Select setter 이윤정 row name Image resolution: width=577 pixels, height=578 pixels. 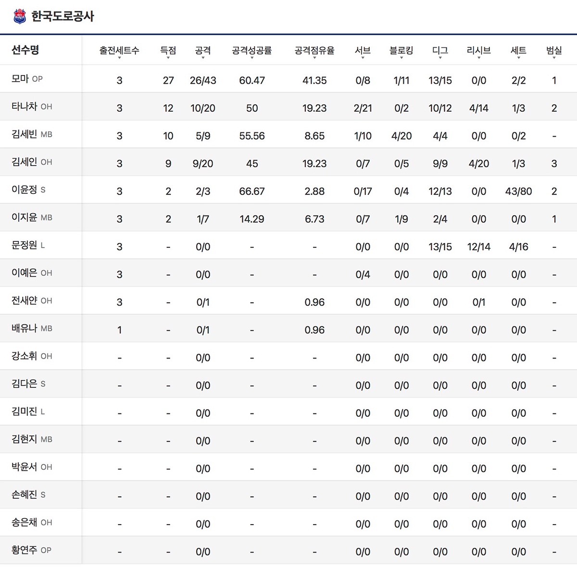pyautogui.click(x=25, y=190)
